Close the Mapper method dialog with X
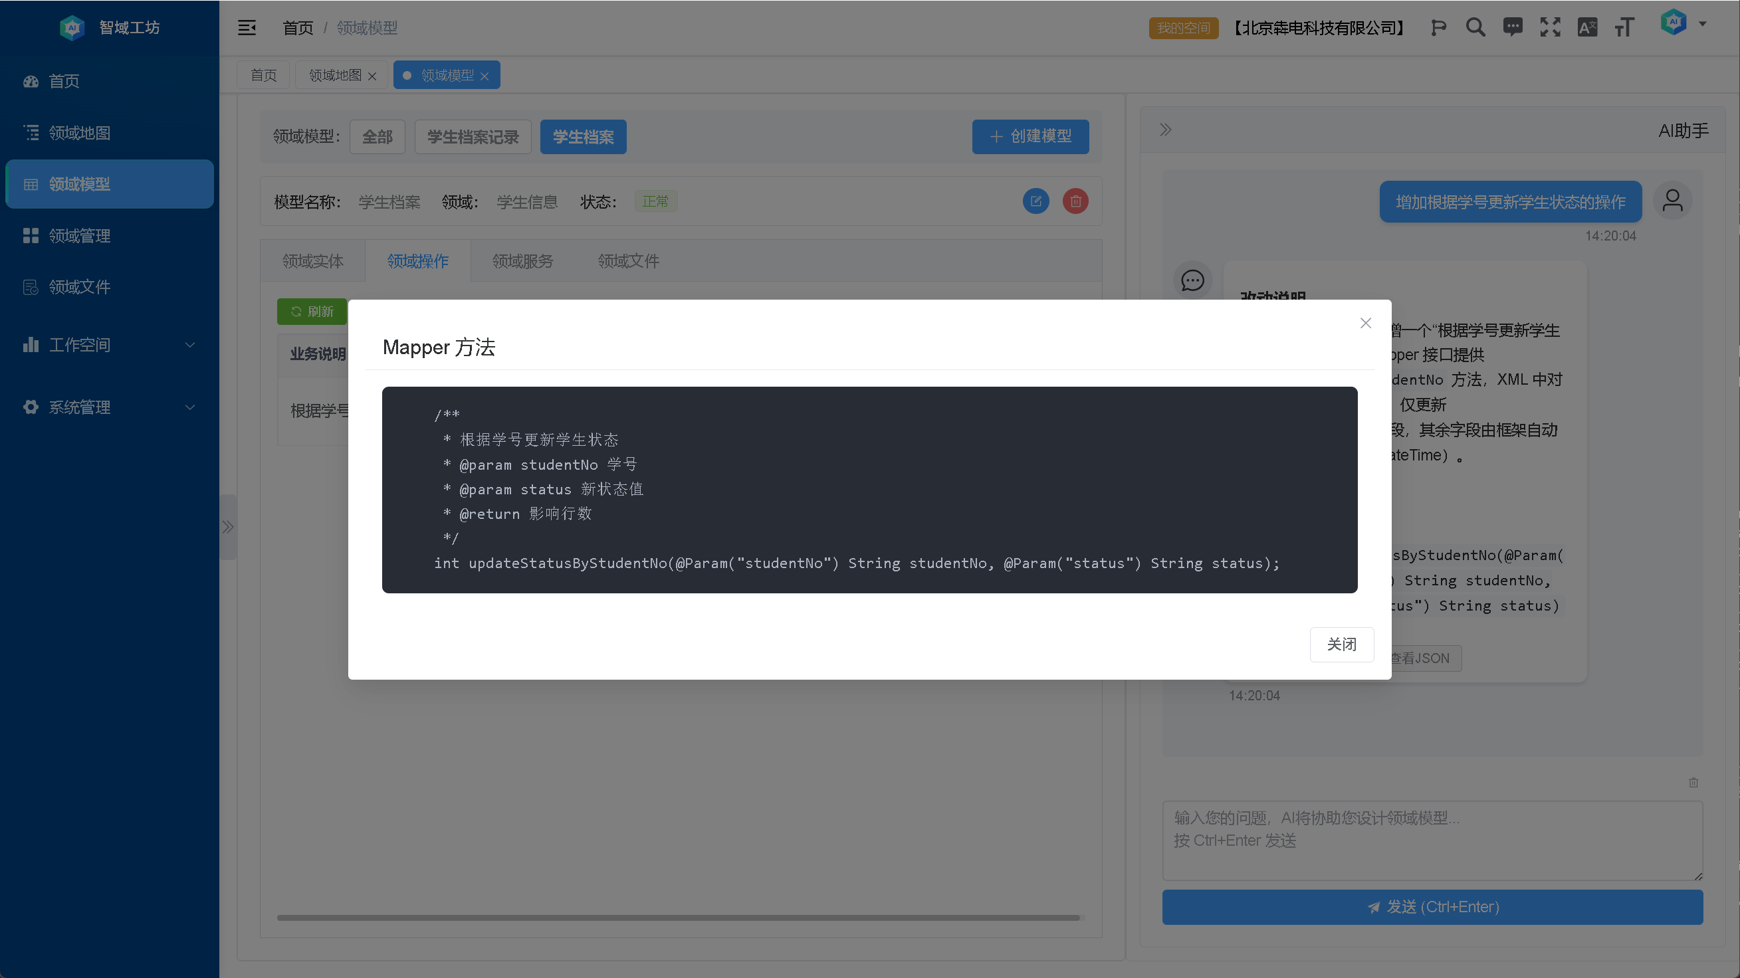Viewport: 1740px width, 978px height. coord(1365,323)
